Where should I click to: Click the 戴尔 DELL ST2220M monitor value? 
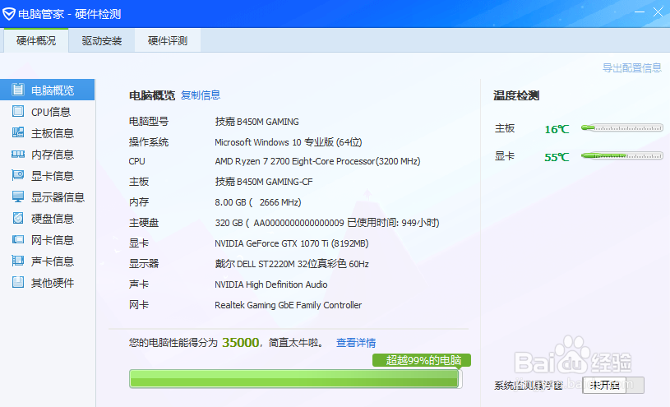[x=291, y=264]
